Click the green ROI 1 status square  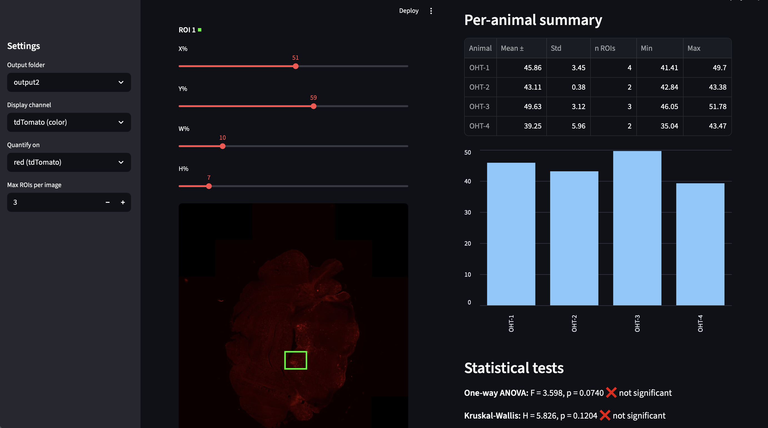[200, 30]
